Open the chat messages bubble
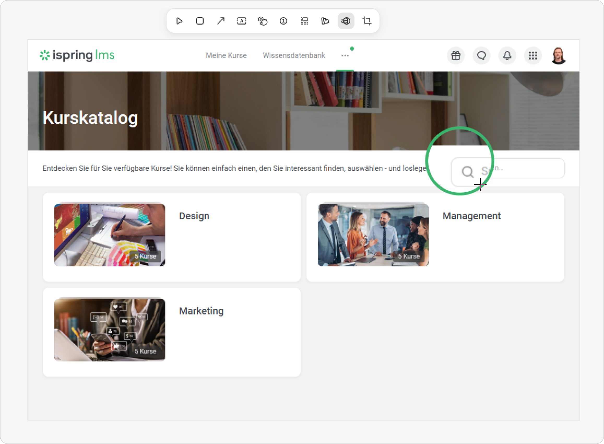This screenshot has height=444, width=604. (482, 56)
